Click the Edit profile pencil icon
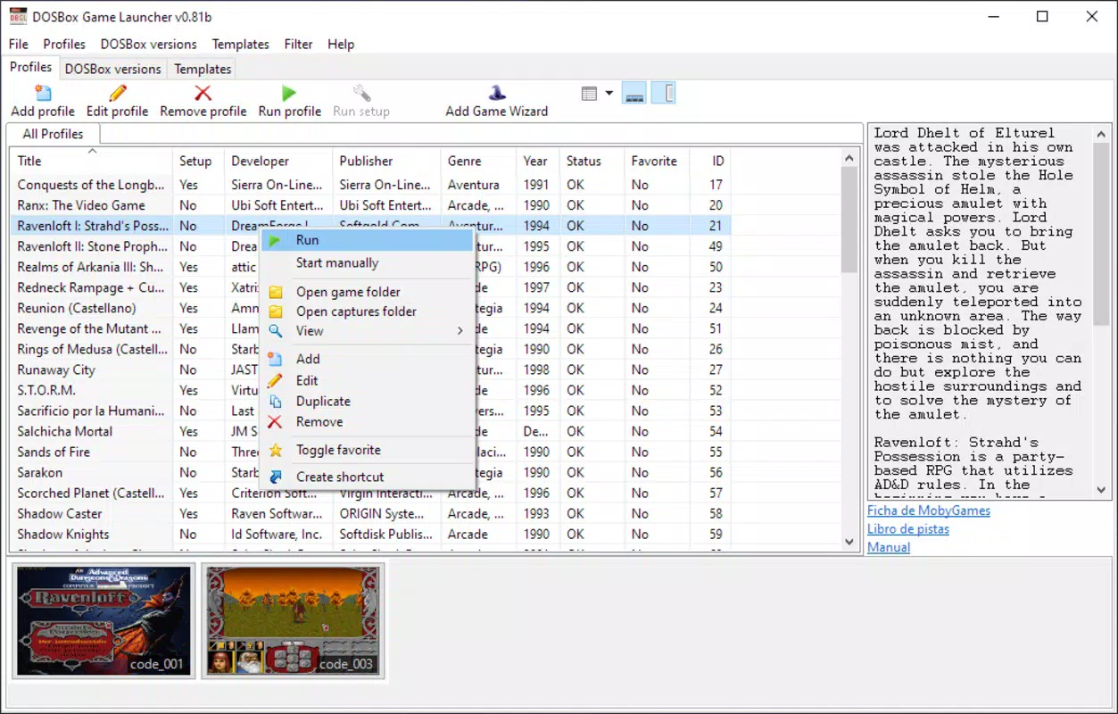Viewport: 1118px width, 714px height. (117, 93)
